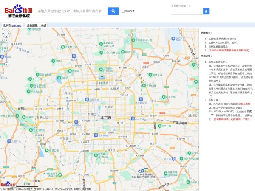Click the blue search magnifier button
Screen dimensions: 255x191
click(113, 11)
